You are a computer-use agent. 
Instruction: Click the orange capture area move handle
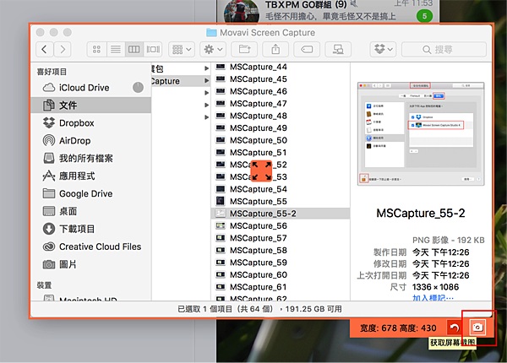pos(261,171)
